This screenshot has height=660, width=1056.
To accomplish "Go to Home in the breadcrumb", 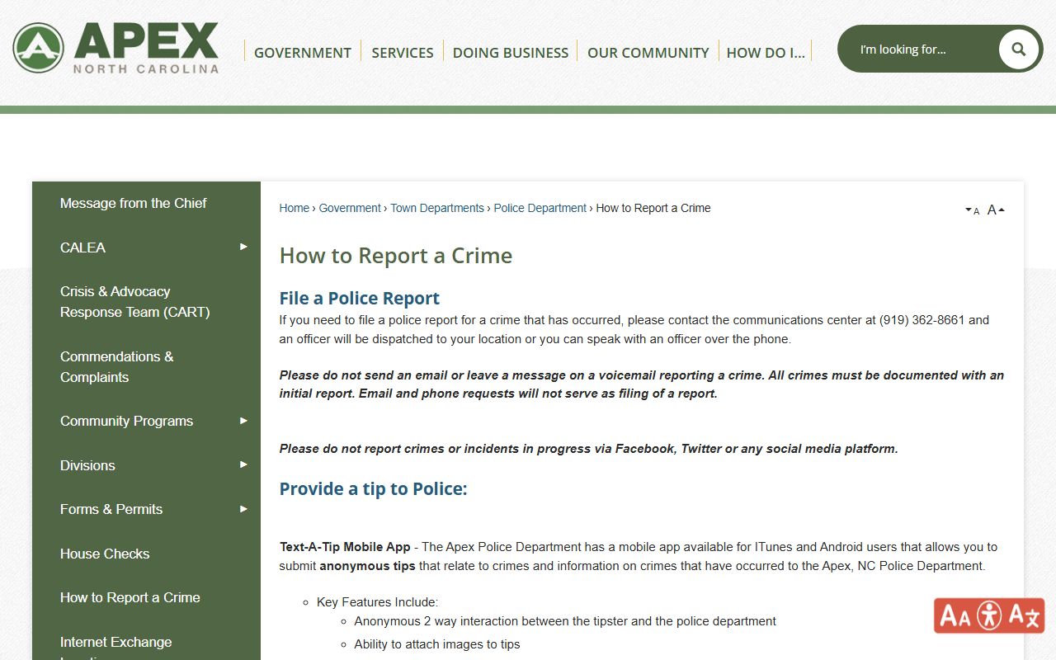I will (295, 208).
